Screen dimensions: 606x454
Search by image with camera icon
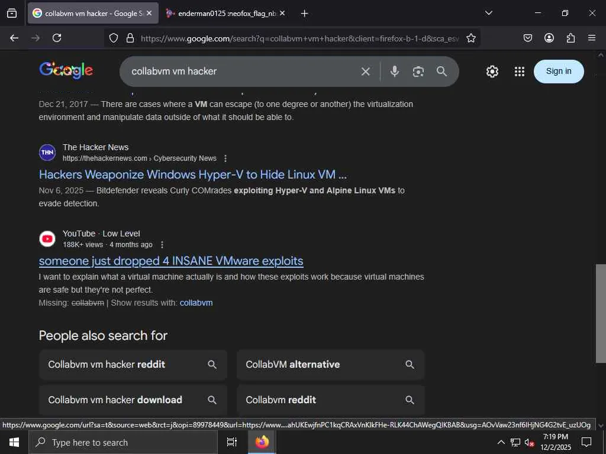pyautogui.click(x=418, y=72)
